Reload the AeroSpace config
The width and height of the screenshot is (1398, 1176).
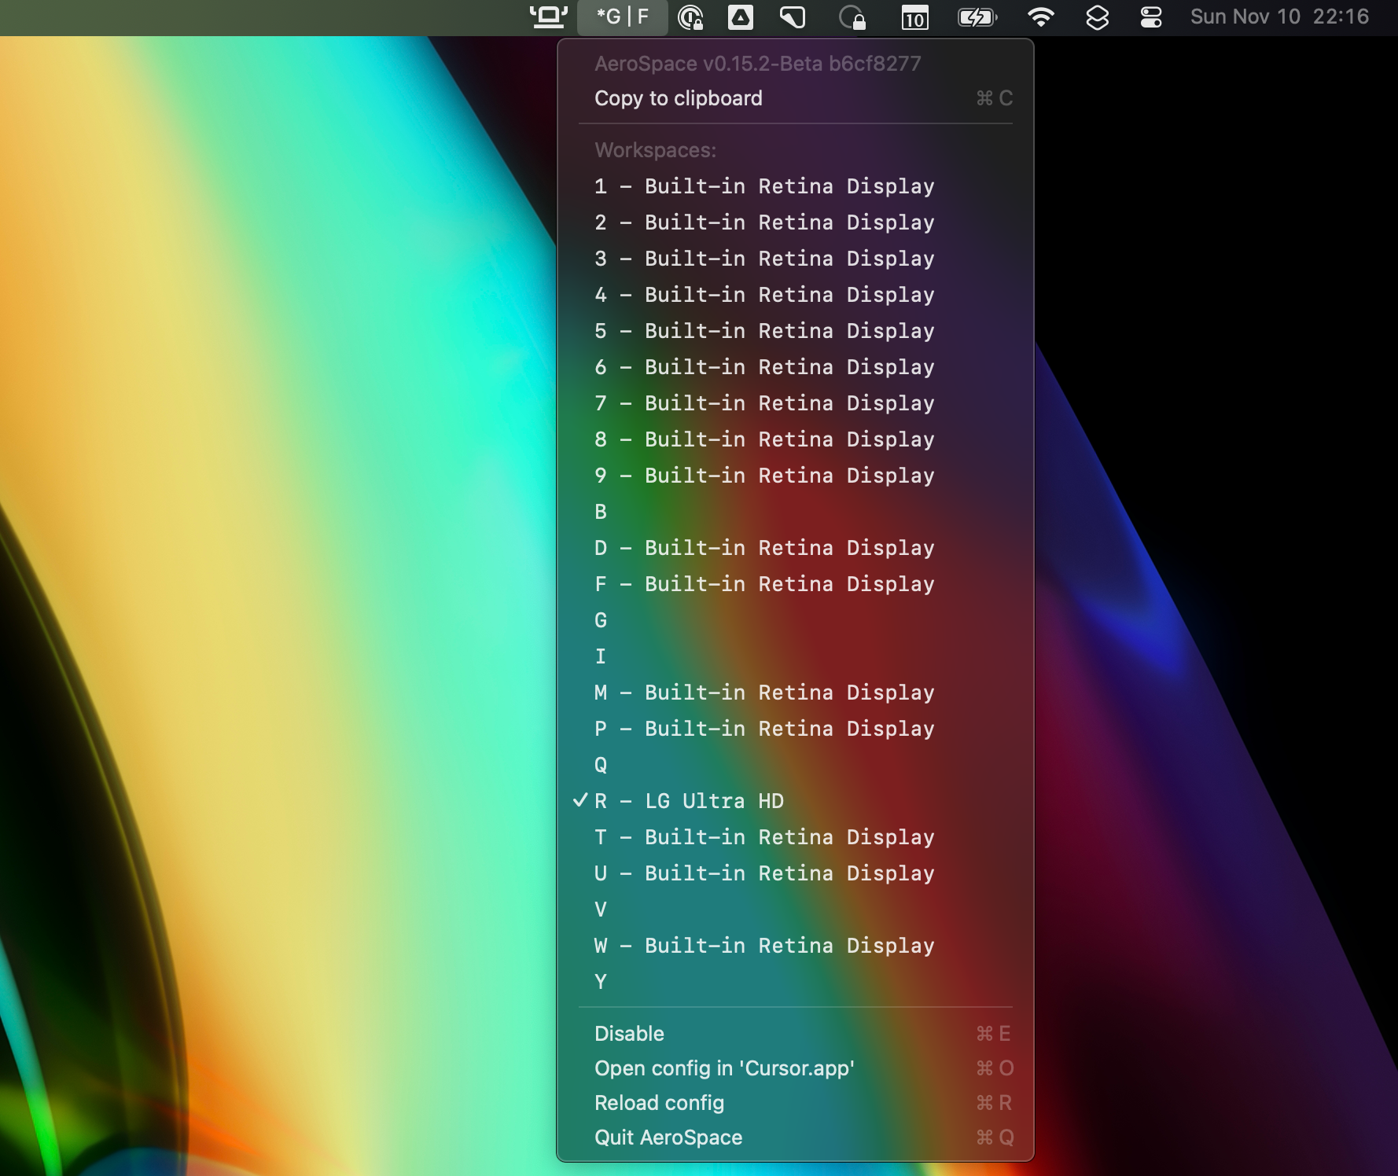point(660,1103)
